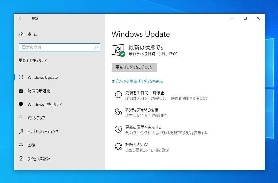This screenshot has width=278, height=183.
Task: Open アクティブ時間の変更 option
Action: point(141,113)
